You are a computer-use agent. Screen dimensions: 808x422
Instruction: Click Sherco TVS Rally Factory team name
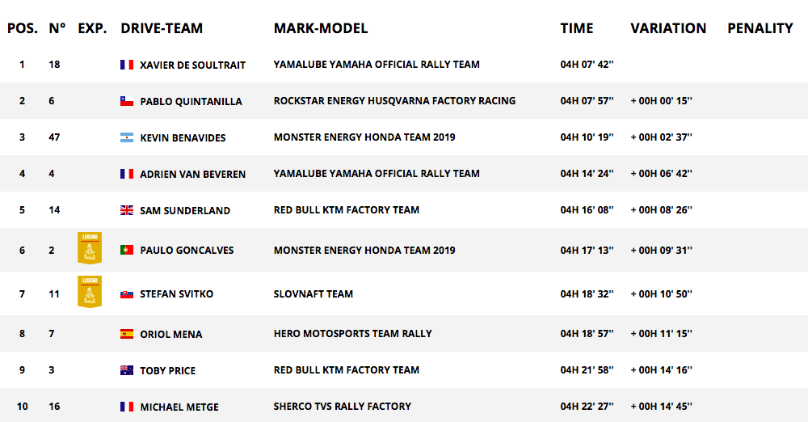click(342, 406)
